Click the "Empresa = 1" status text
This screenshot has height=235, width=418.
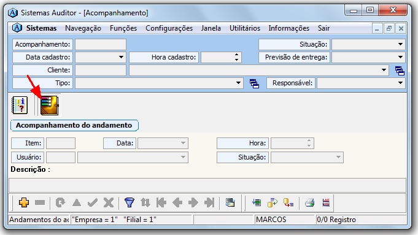95,220
